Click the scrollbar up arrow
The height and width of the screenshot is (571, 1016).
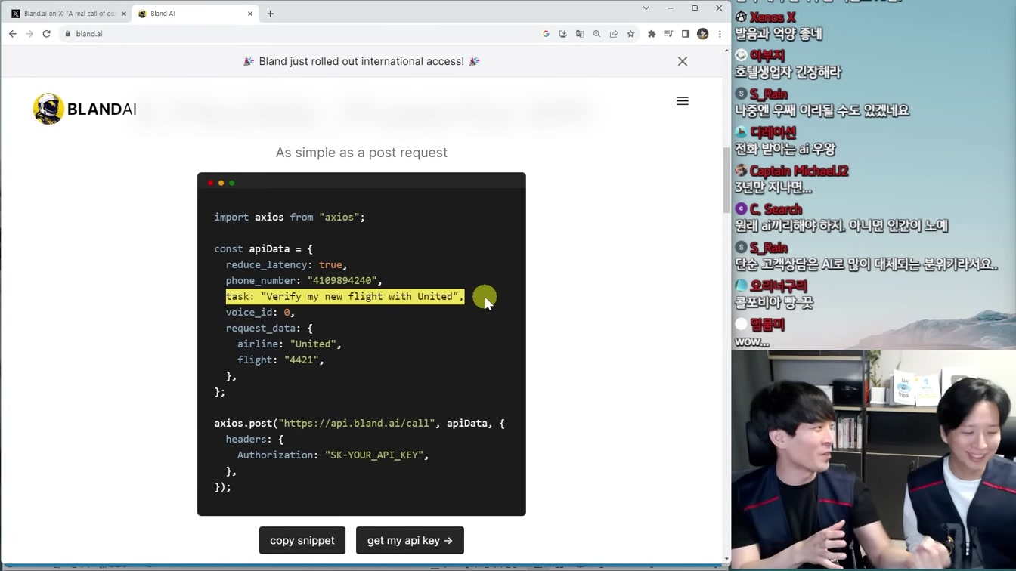point(727,51)
